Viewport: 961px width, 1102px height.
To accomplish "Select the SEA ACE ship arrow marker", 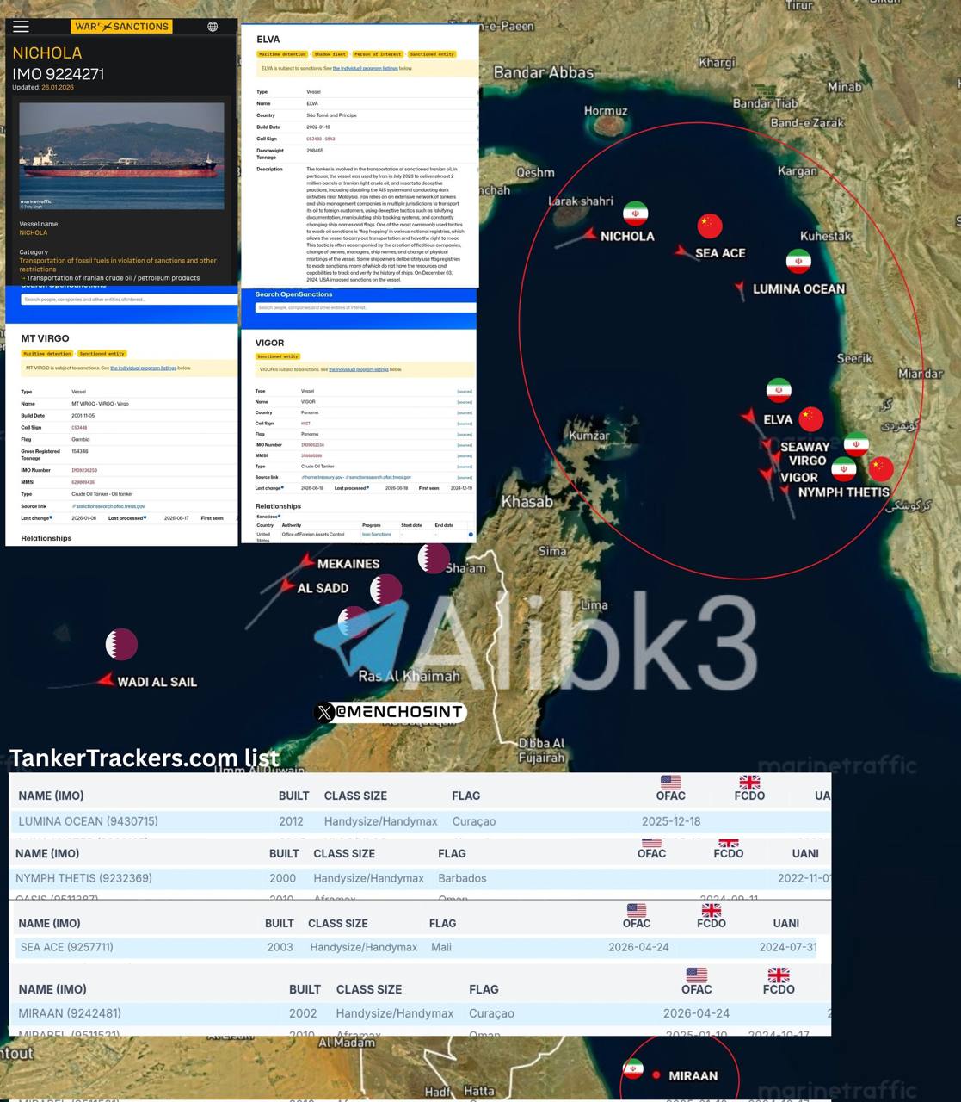I will [681, 251].
